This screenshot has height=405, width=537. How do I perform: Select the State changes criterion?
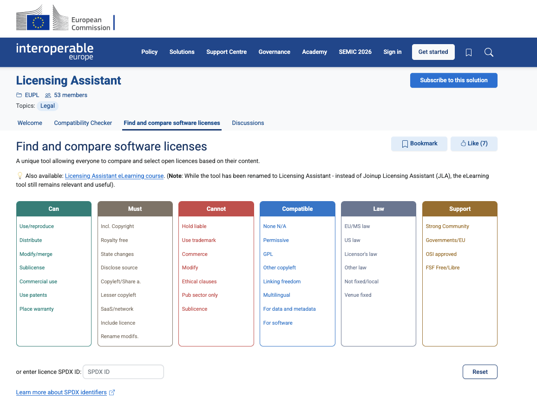[117, 254]
